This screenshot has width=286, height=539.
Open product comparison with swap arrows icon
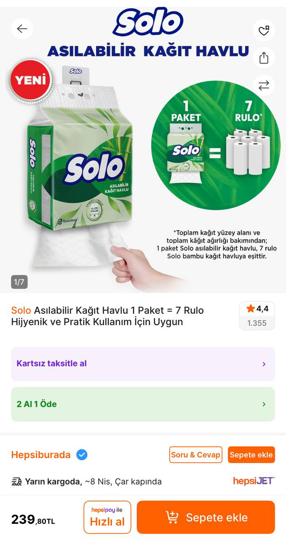click(264, 85)
